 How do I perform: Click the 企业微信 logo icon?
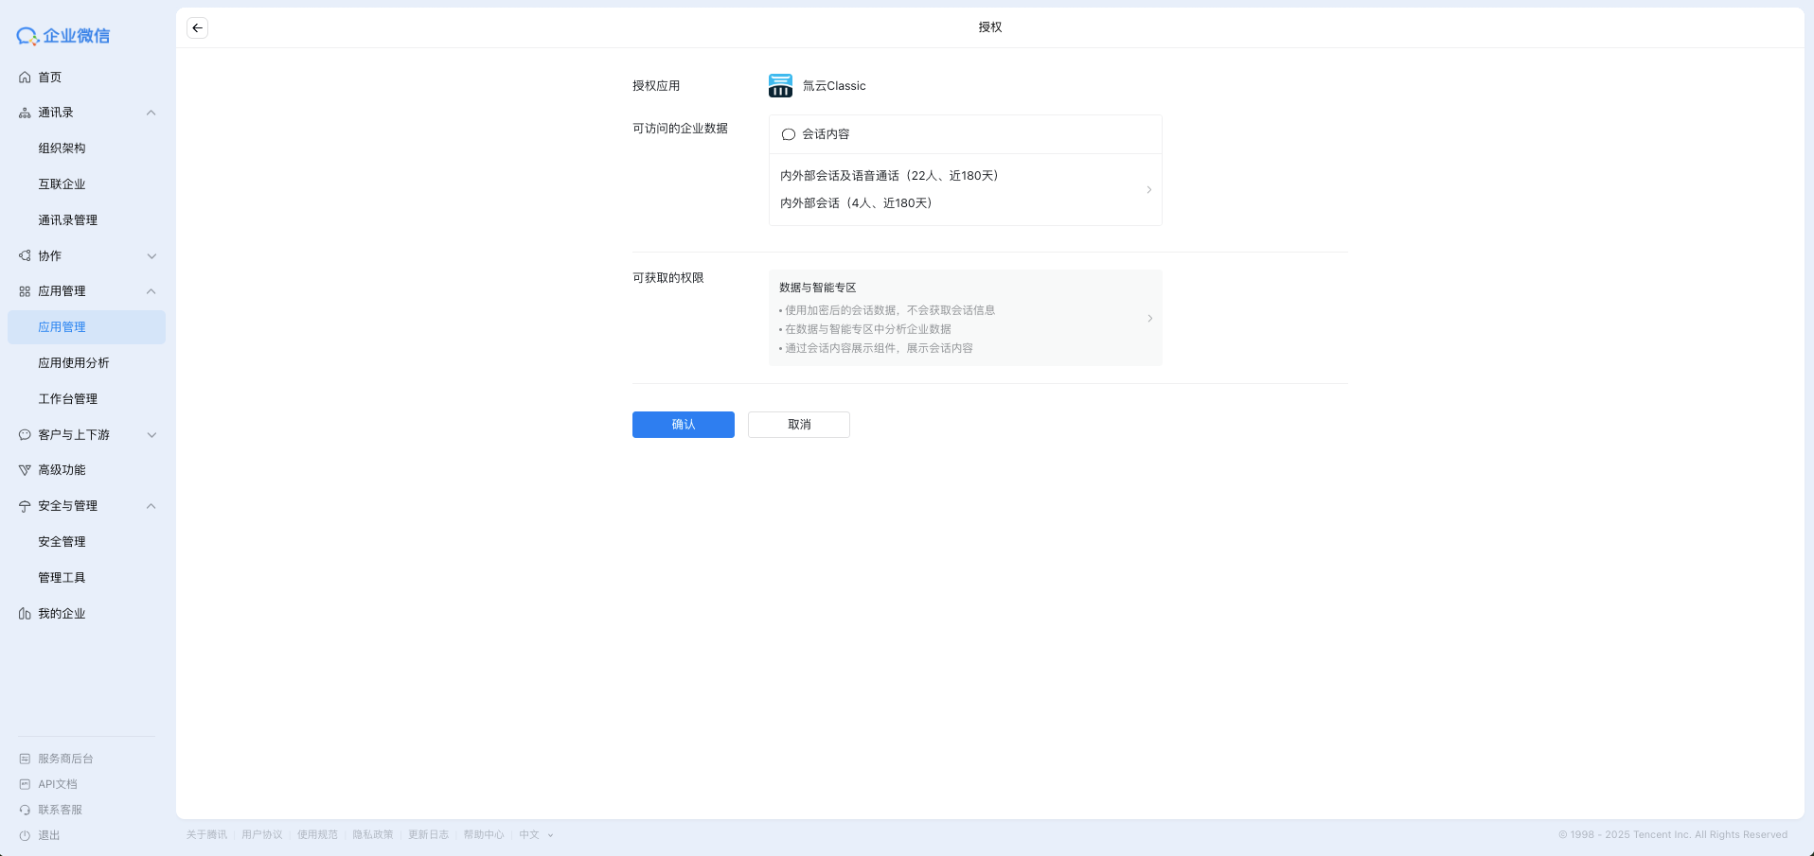(26, 36)
